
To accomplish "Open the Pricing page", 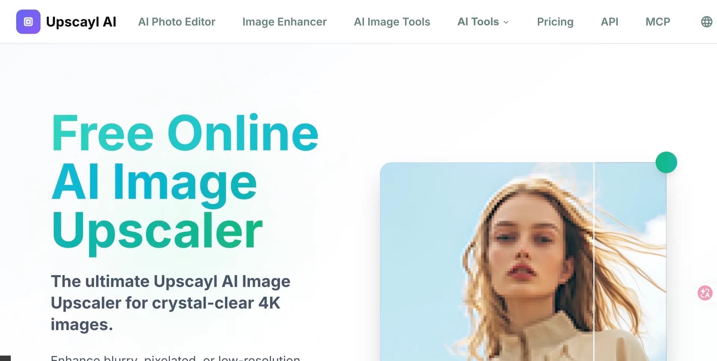I will click(x=555, y=22).
